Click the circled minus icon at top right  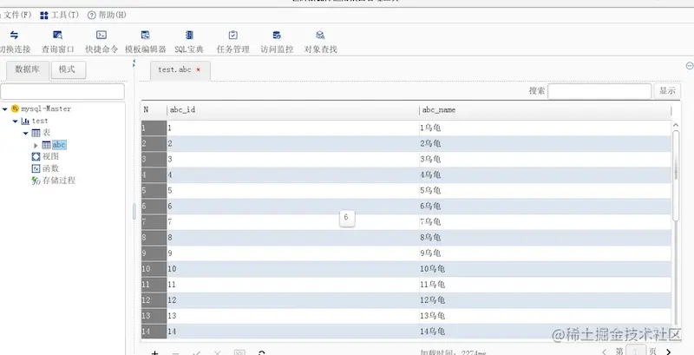(690, 66)
